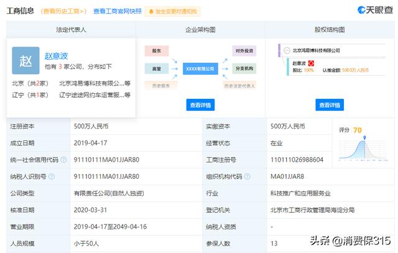This screenshot has width=398, height=253.
Task: Click the 评分 70 score value
Action: coord(357,130)
